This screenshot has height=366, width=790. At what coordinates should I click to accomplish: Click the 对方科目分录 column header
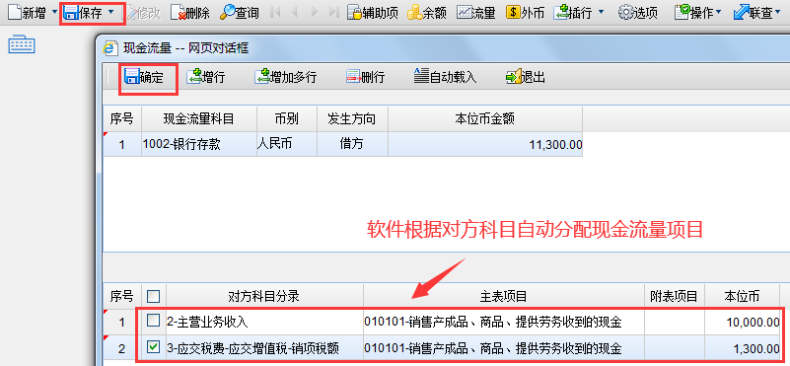pos(264,296)
